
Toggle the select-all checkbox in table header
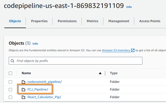[10, 73]
